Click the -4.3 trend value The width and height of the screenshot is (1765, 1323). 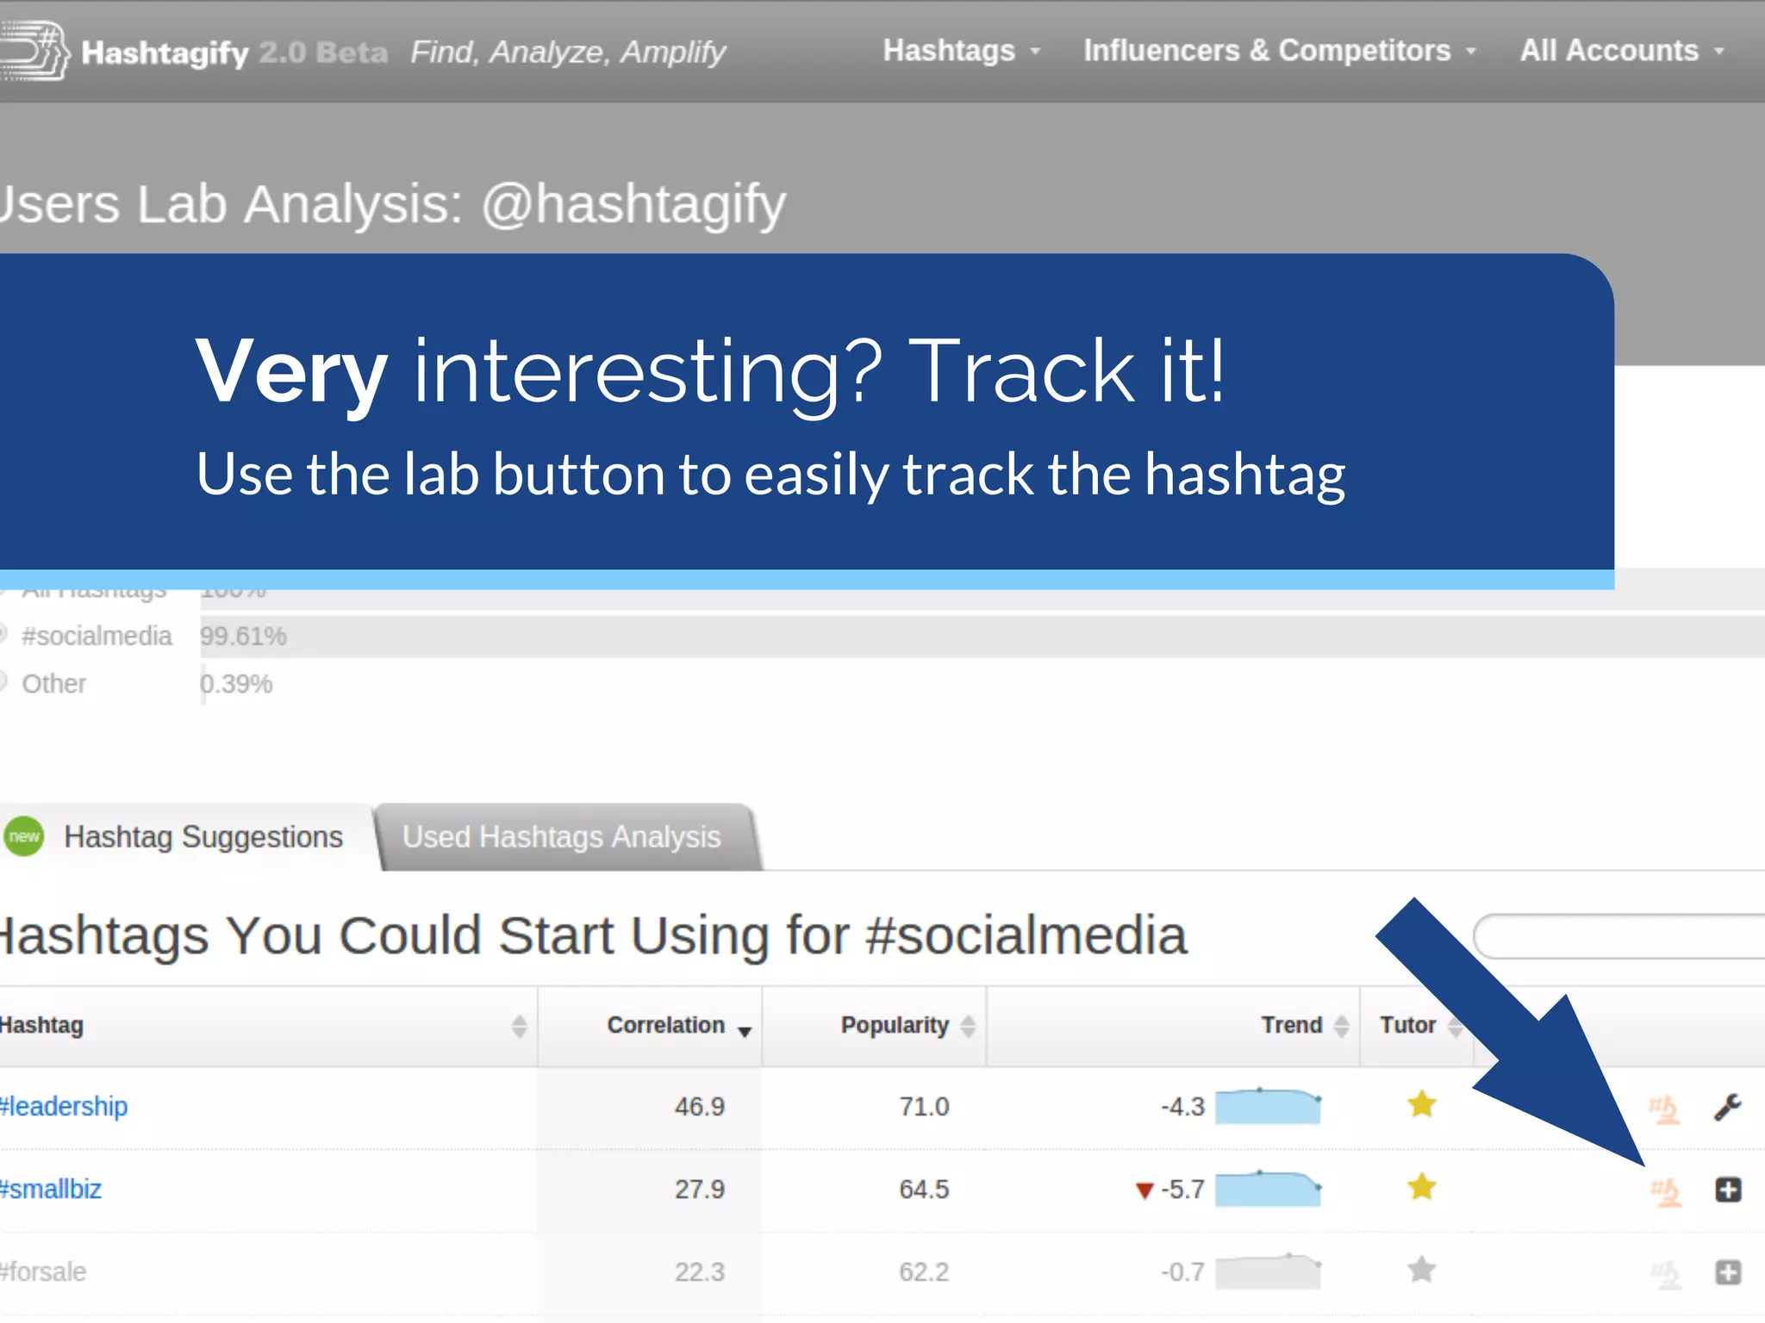[x=1182, y=1107]
